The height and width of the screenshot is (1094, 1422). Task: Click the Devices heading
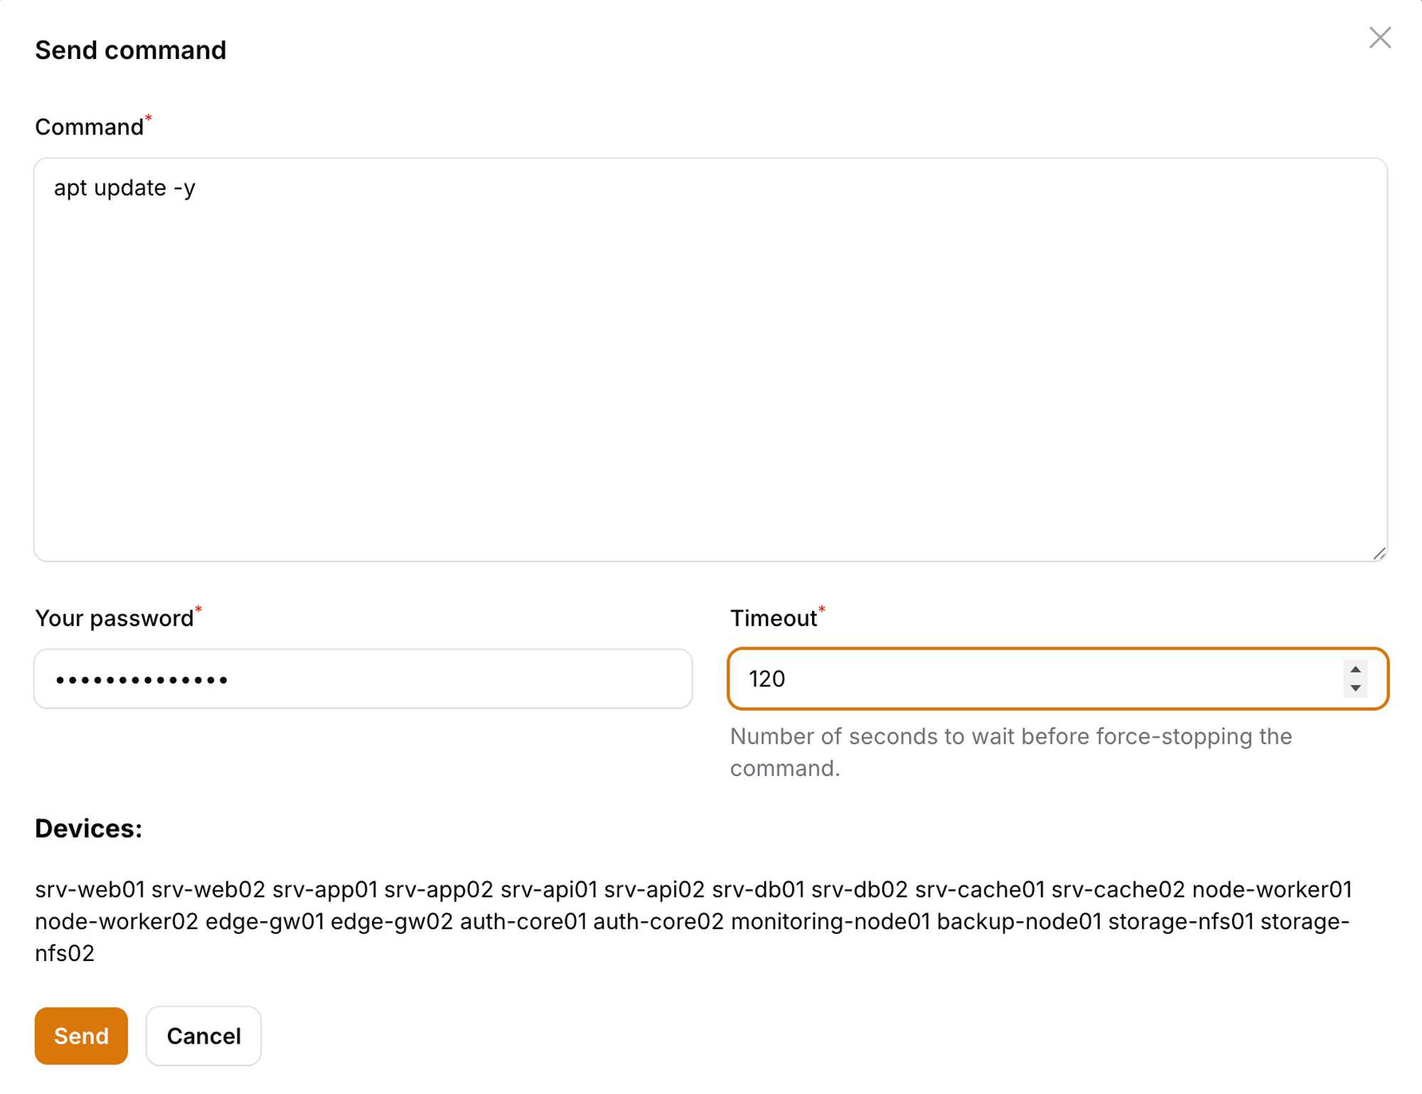(x=88, y=829)
